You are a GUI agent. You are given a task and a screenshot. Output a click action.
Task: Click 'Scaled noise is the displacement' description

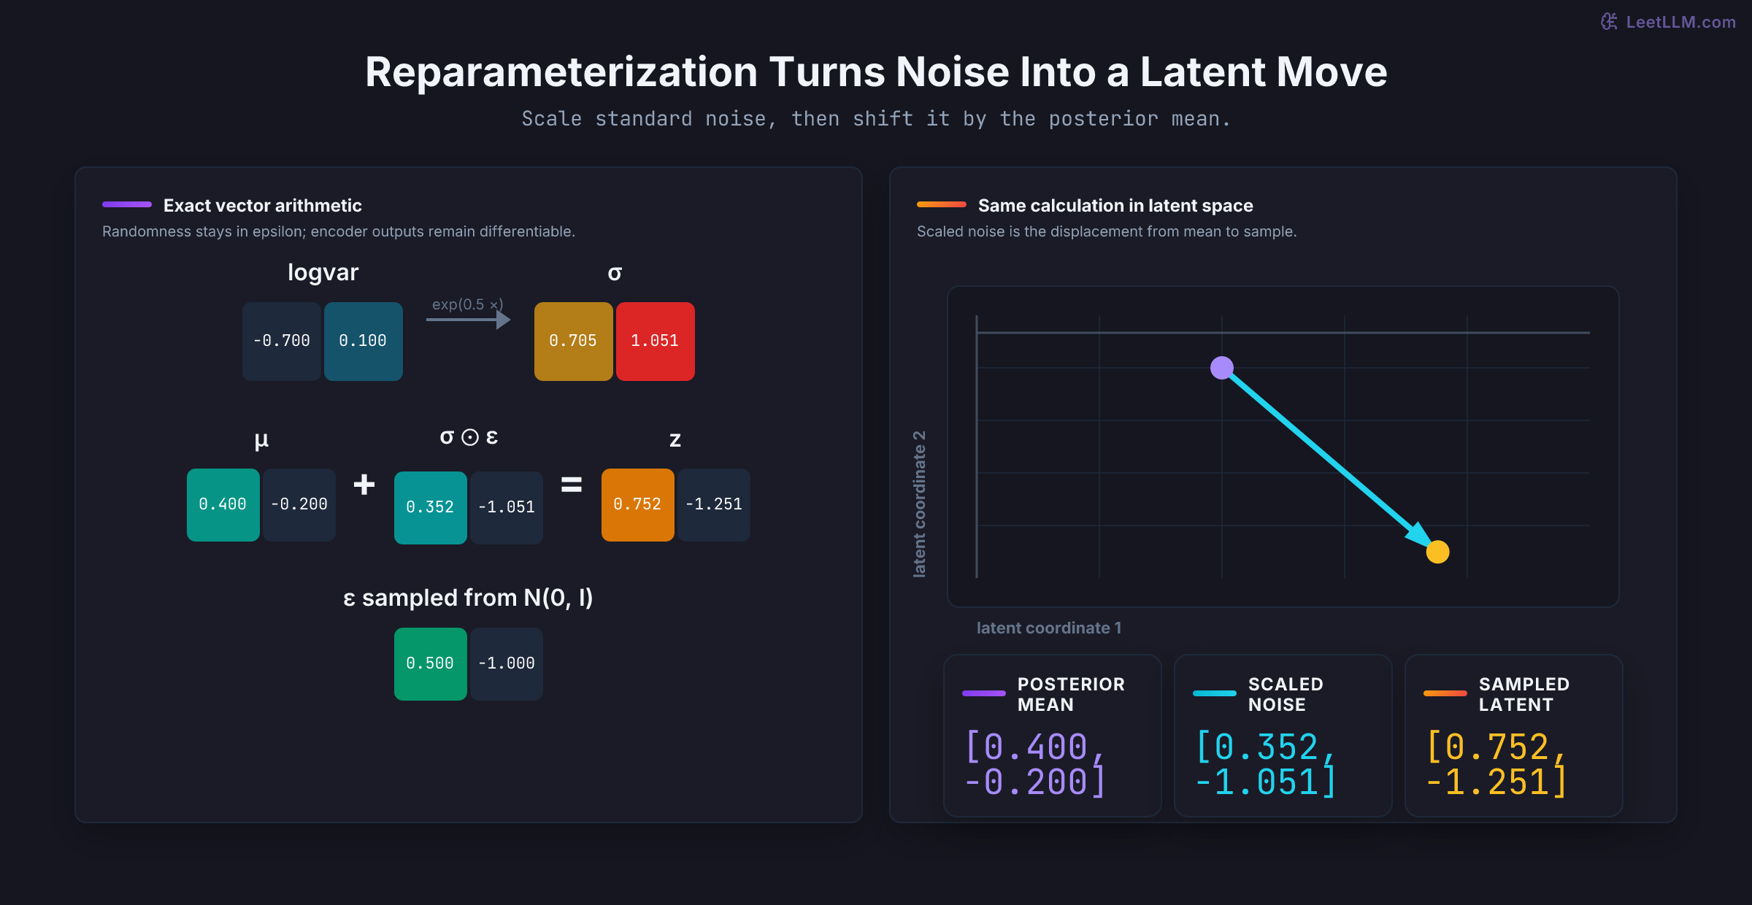(x=1107, y=231)
